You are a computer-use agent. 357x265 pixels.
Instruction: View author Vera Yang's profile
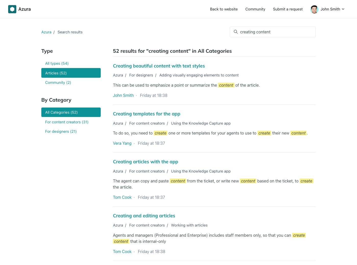click(122, 143)
